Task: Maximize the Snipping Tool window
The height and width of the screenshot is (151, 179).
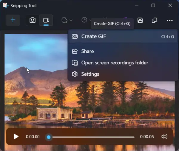Action: pos(153,5)
